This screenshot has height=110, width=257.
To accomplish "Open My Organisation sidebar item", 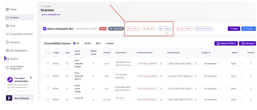I will coord(19,50).
